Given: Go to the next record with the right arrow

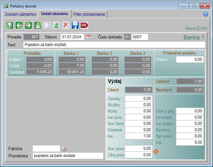Looking at the screenshot, I should [28, 25].
